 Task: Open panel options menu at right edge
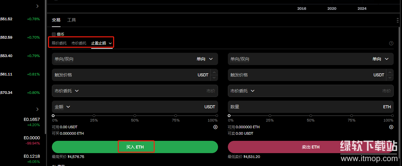398,20
